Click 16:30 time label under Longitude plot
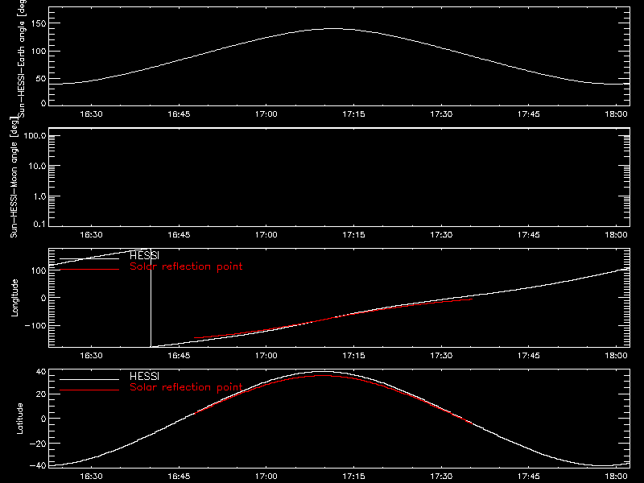Screen dimensions: 644x483 pyautogui.click(x=91, y=356)
